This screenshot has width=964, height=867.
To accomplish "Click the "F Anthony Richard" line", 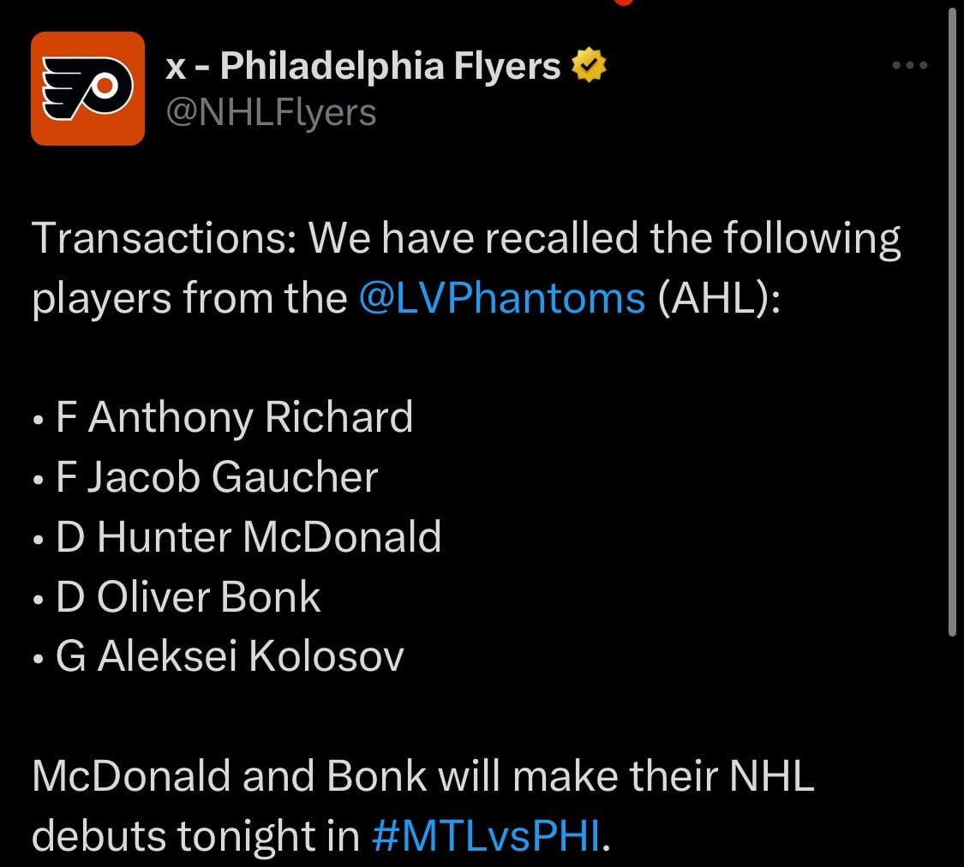I will click(x=234, y=417).
